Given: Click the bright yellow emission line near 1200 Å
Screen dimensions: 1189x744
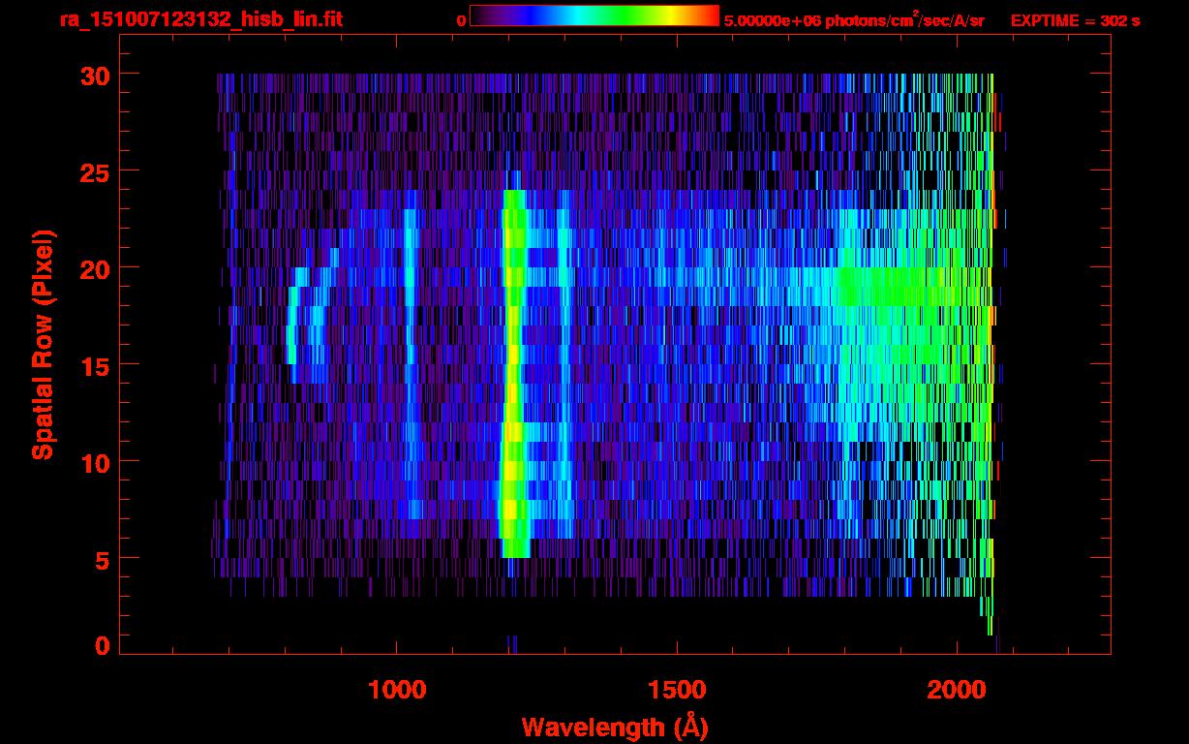Looking at the screenshot, I should pyautogui.click(x=513, y=373).
